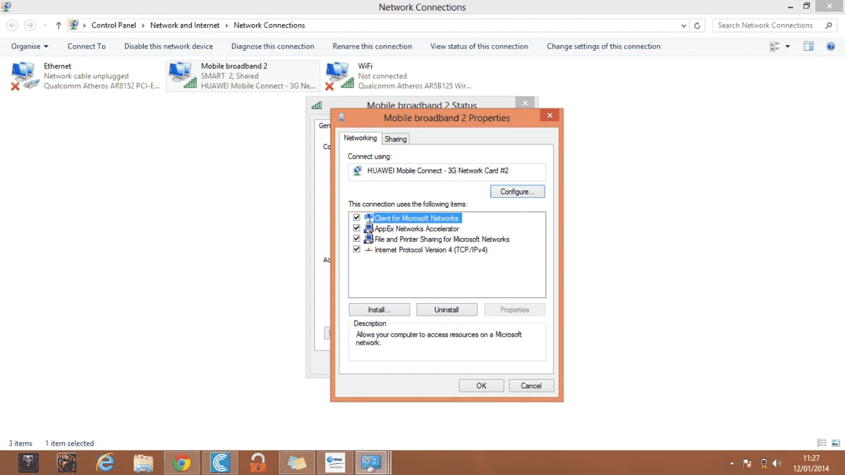This screenshot has width=845, height=475.
Task: Expand the address bar history dropdown
Action: pyautogui.click(x=683, y=25)
